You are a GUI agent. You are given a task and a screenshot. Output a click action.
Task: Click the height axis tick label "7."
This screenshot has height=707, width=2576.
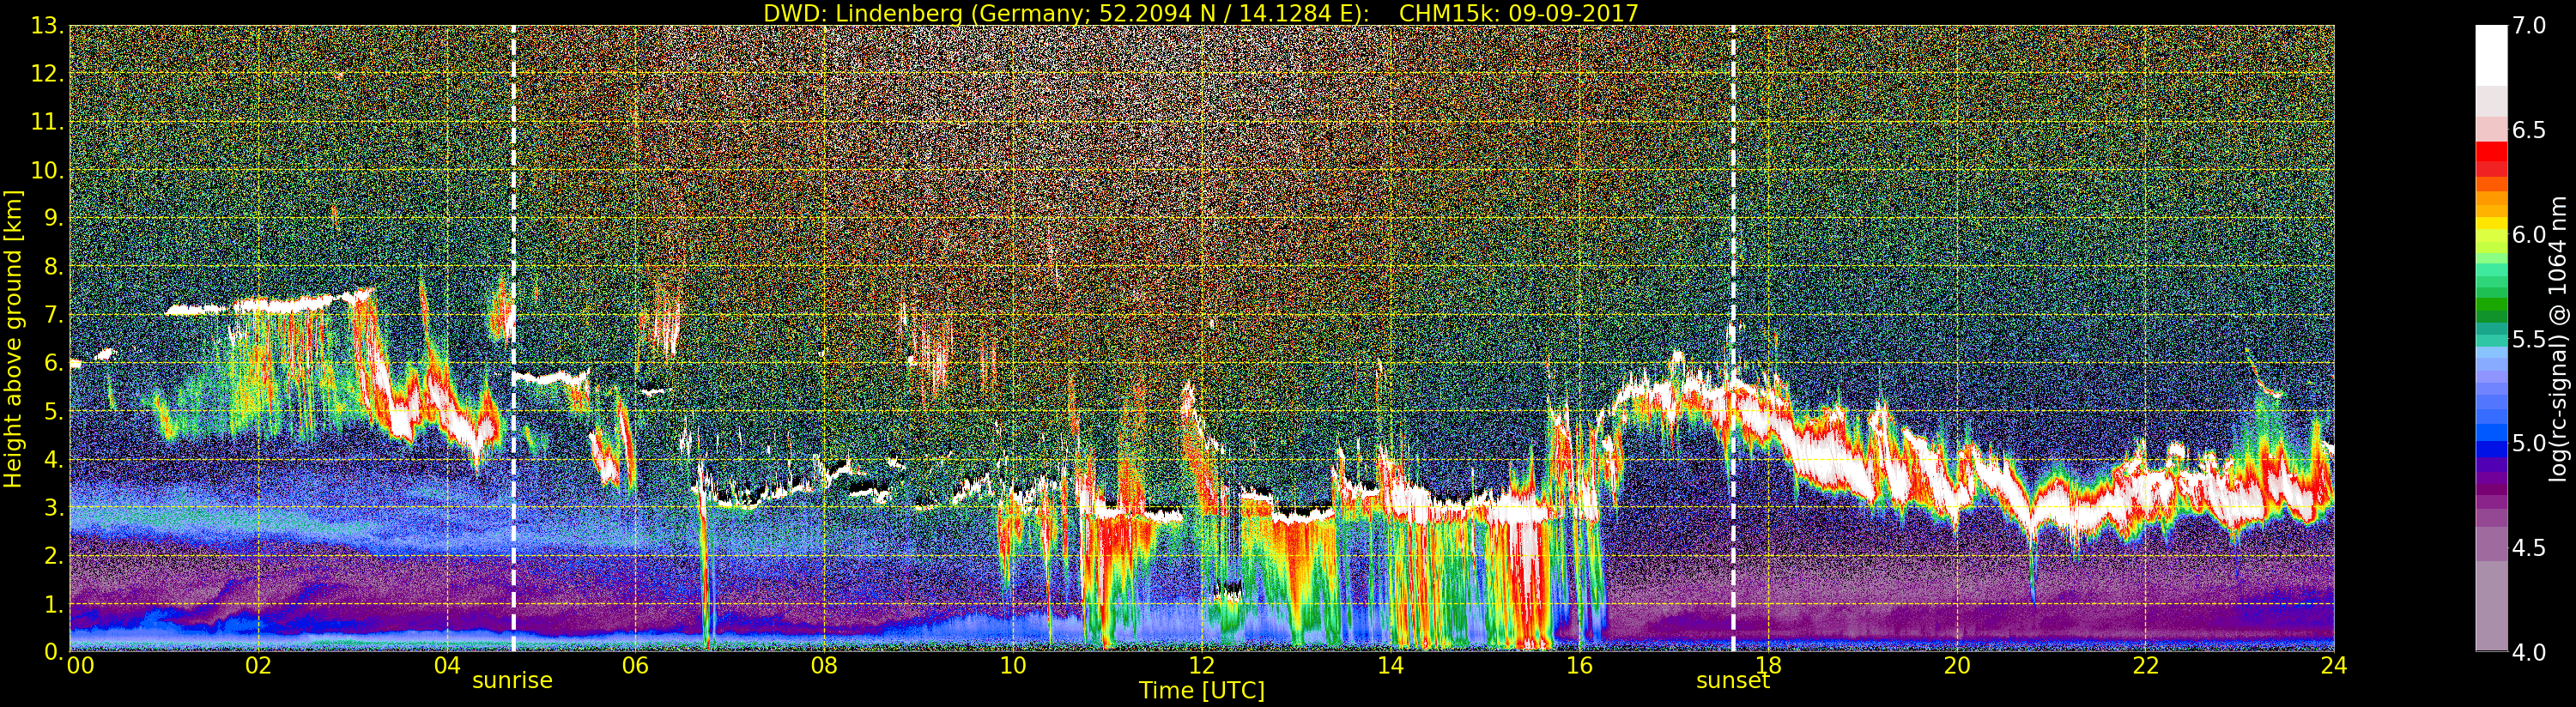coord(54,315)
